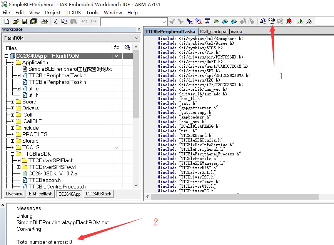Open the Tools menu
334x245 pixels.
[92, 13]
